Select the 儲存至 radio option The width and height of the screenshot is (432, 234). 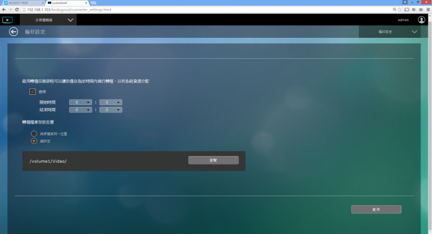tap(34, 141)
